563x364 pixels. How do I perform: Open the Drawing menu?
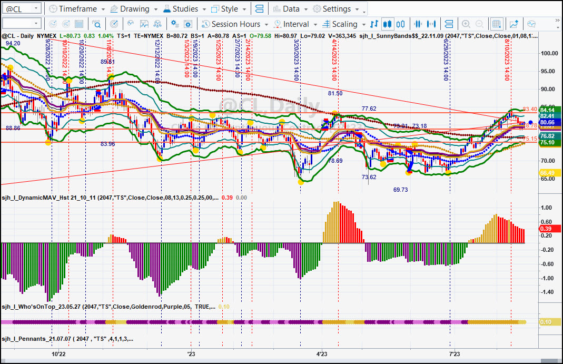tap(134, 8)
